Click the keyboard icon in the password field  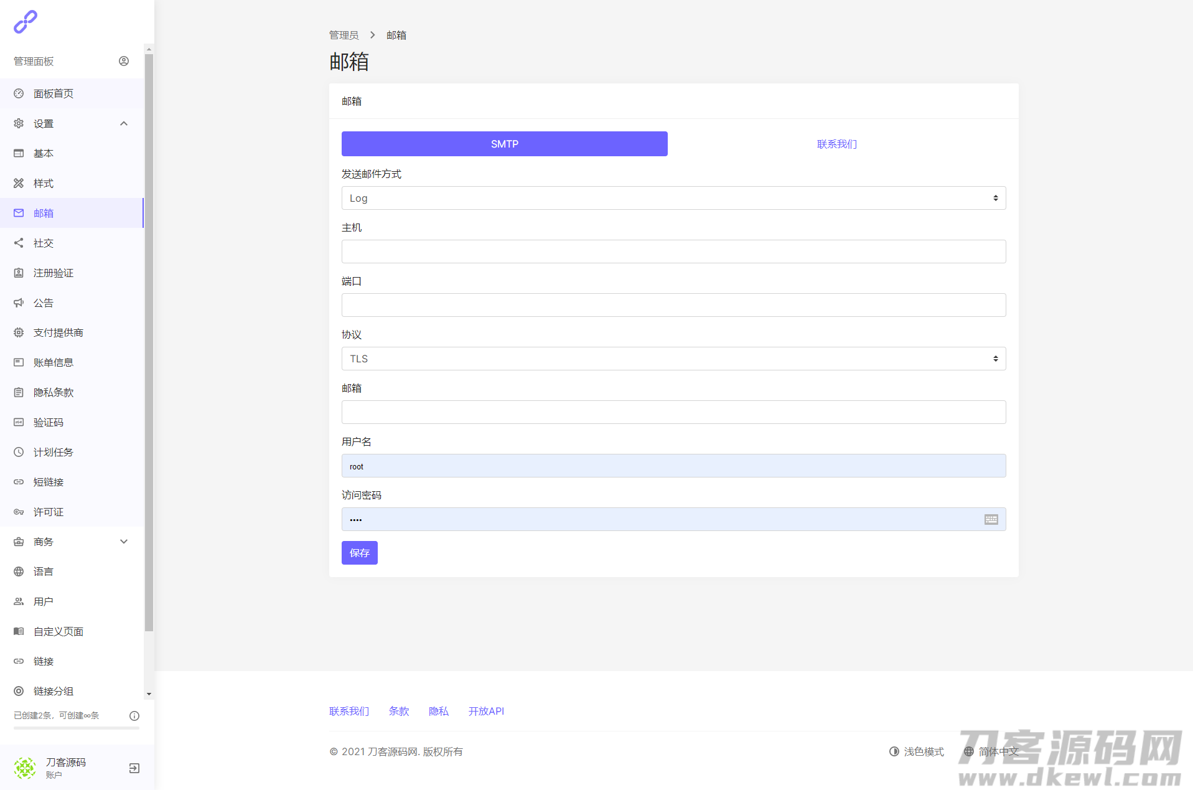tap(991, 519)
